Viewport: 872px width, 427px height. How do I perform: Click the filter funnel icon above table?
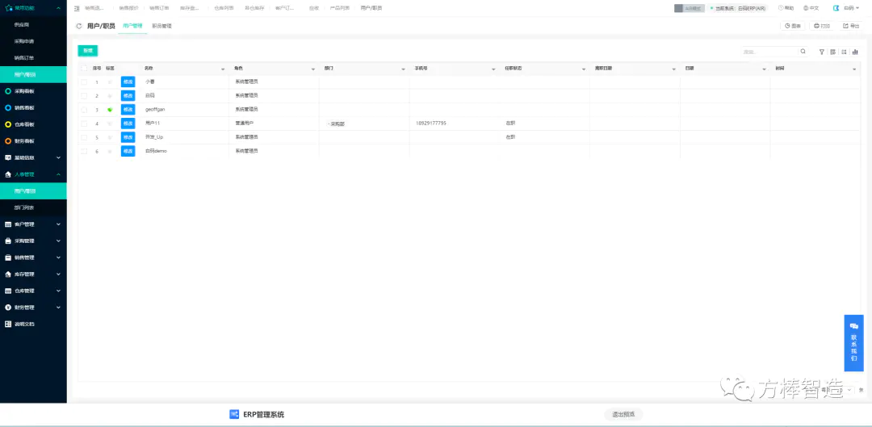point(822,52)
